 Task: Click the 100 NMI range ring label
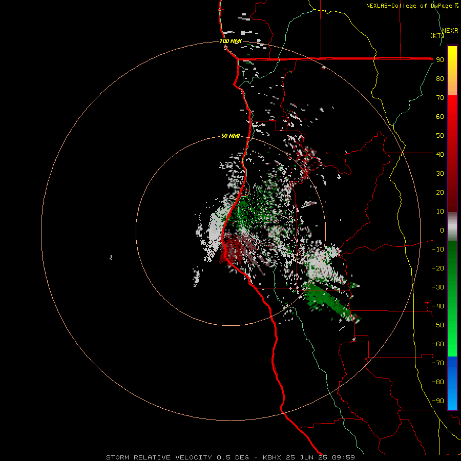230,41
